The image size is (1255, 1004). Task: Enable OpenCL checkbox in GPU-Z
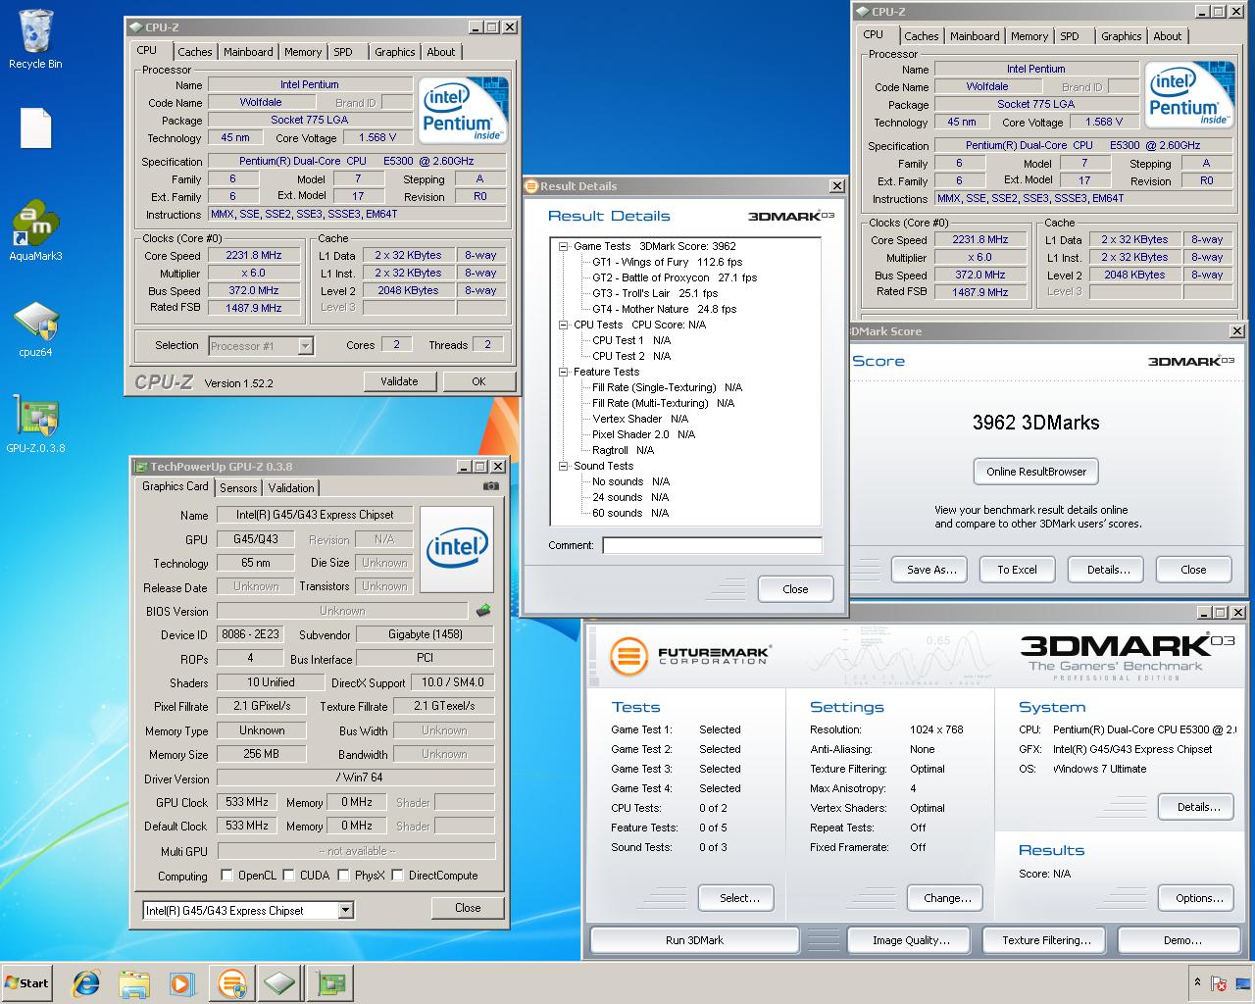226,876
